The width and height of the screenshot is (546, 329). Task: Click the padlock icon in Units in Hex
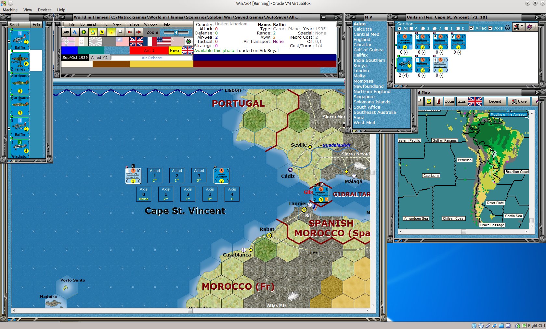click(x=507, y=28)
